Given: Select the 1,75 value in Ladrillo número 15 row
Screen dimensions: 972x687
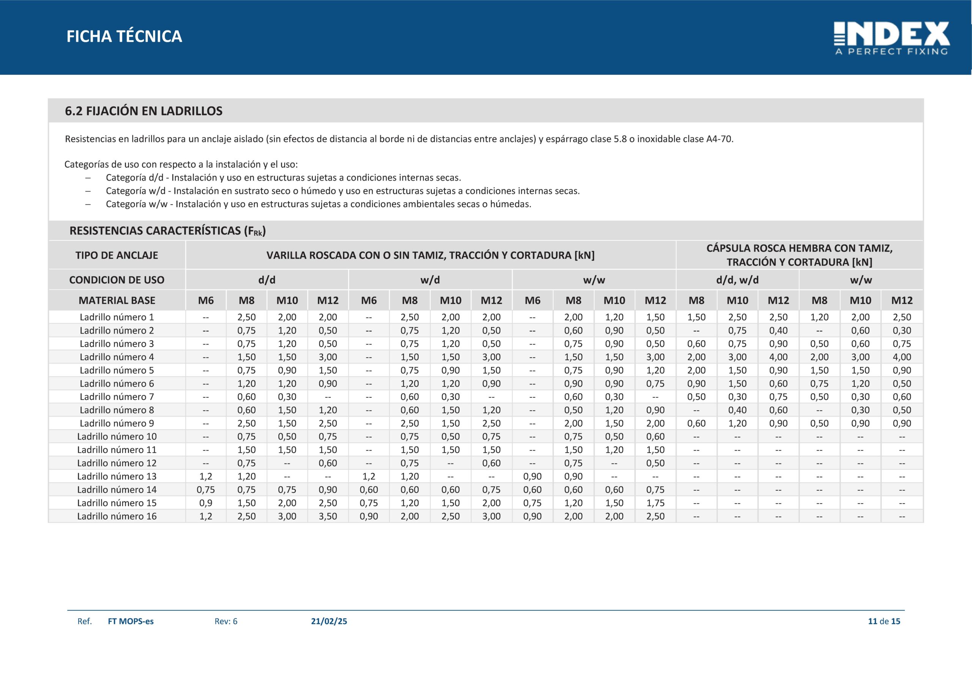Looking at the screenshot, I should click(x=655, y=503).
